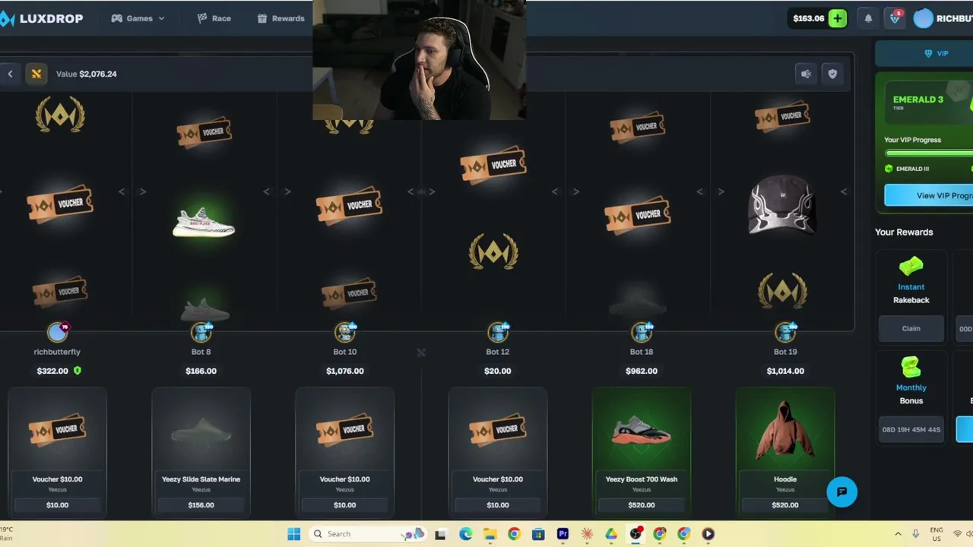
Task: Click the richbutterfly username
Action: 57,352
